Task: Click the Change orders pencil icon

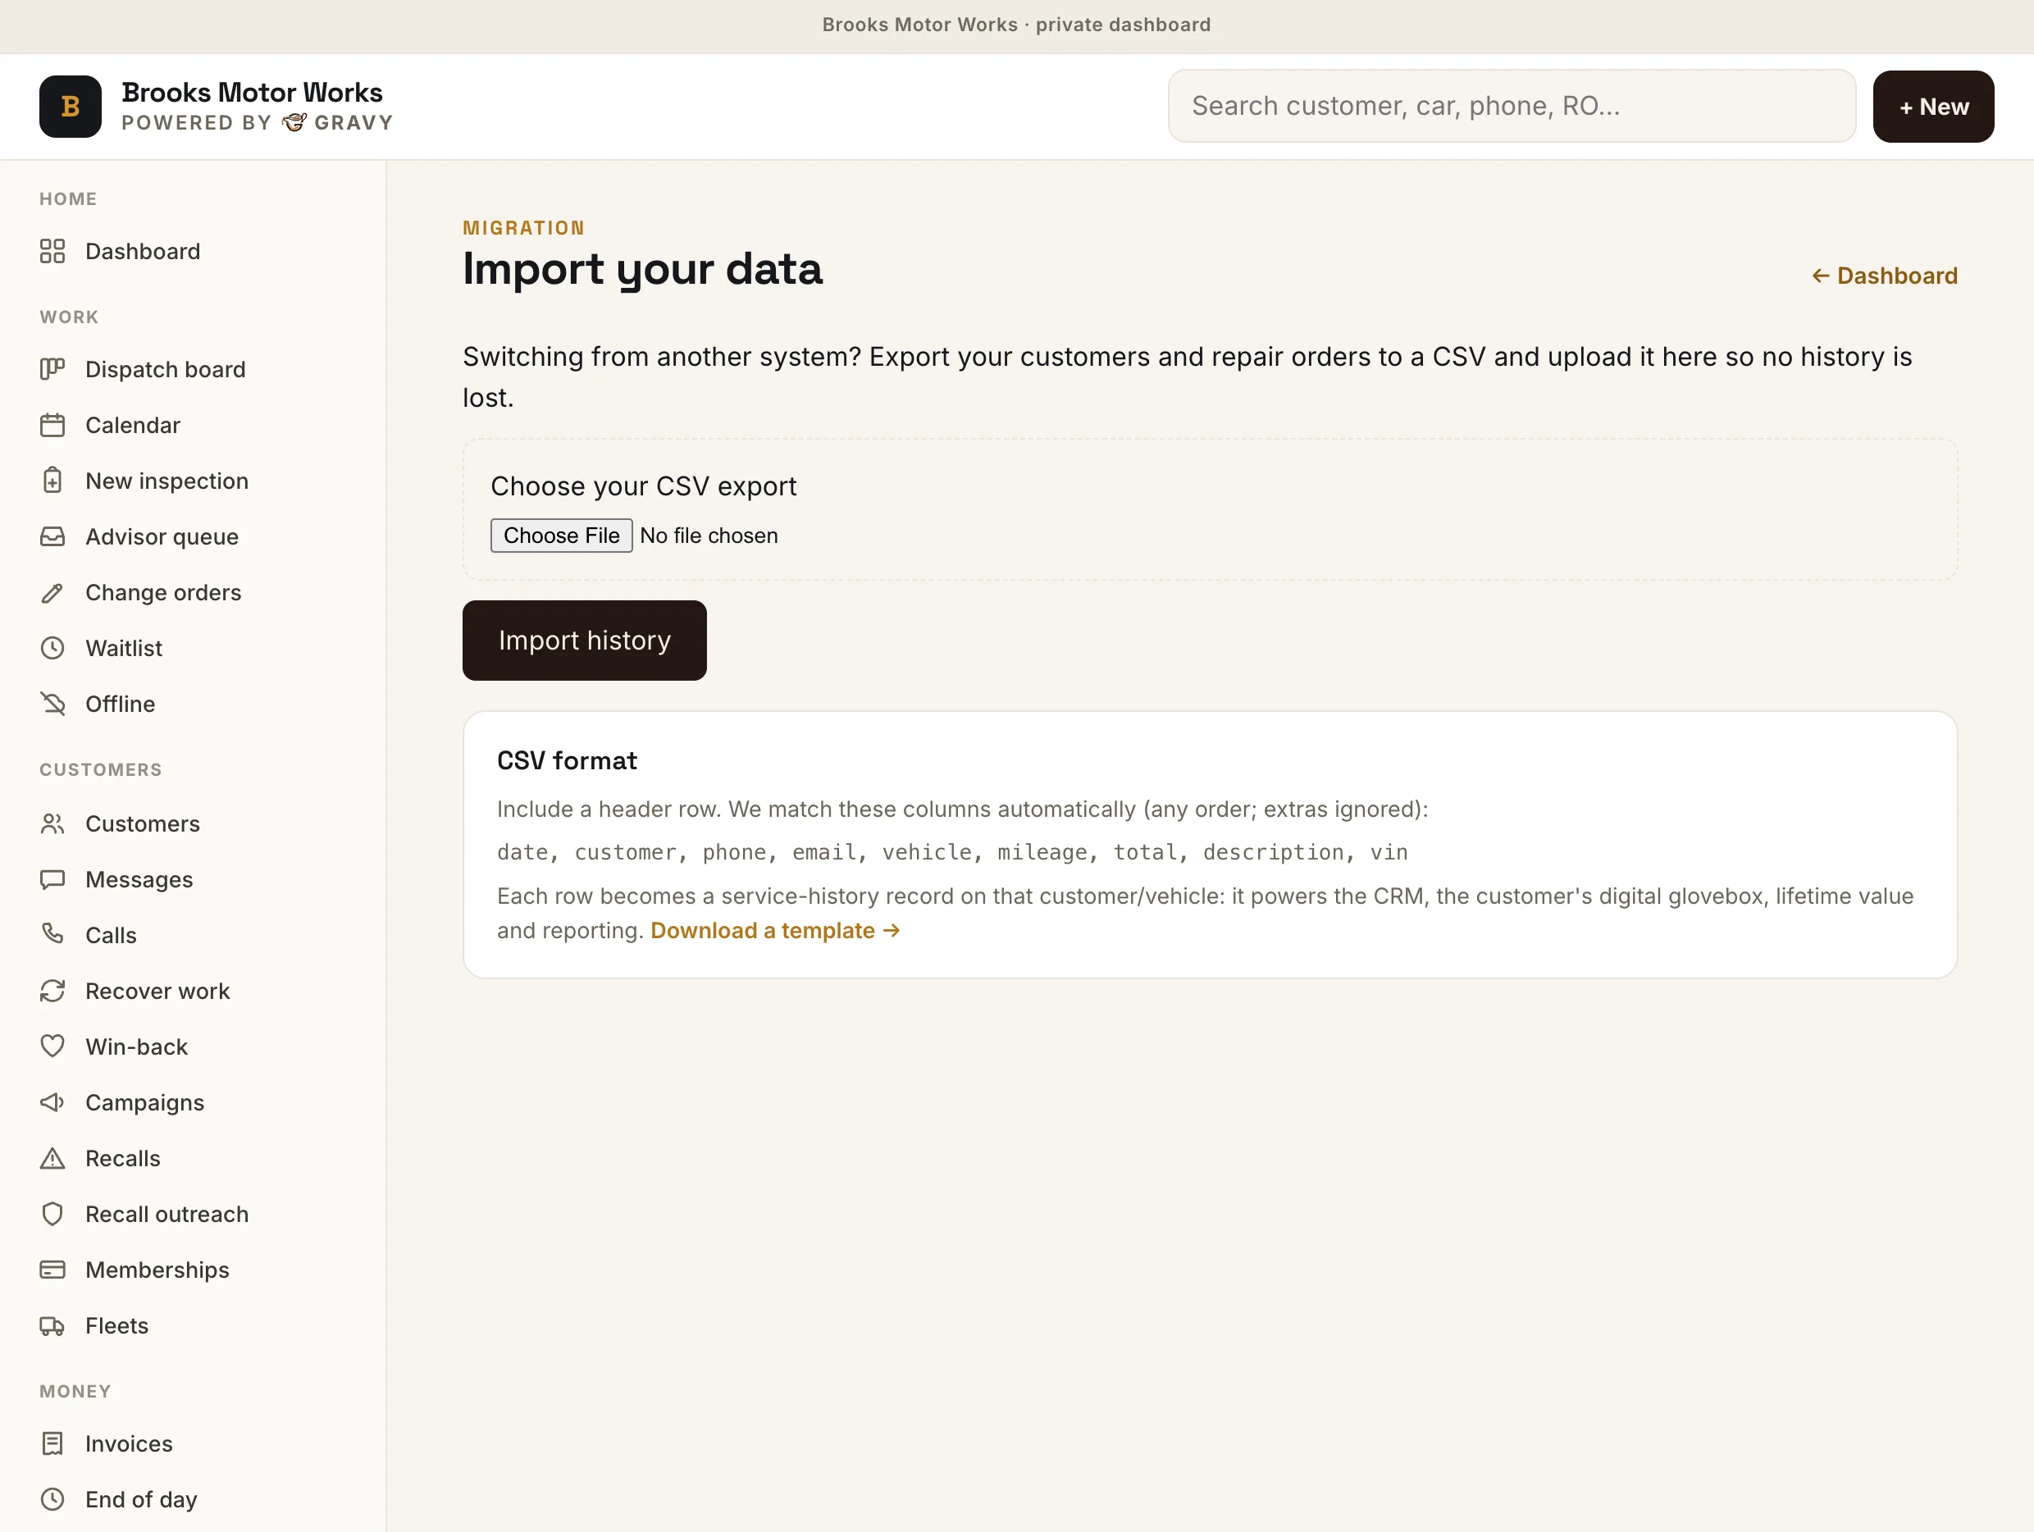Action: pyautogui.click(x=52, y=592)
